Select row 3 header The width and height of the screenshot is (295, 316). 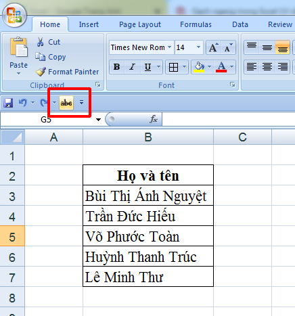(12, 196)
